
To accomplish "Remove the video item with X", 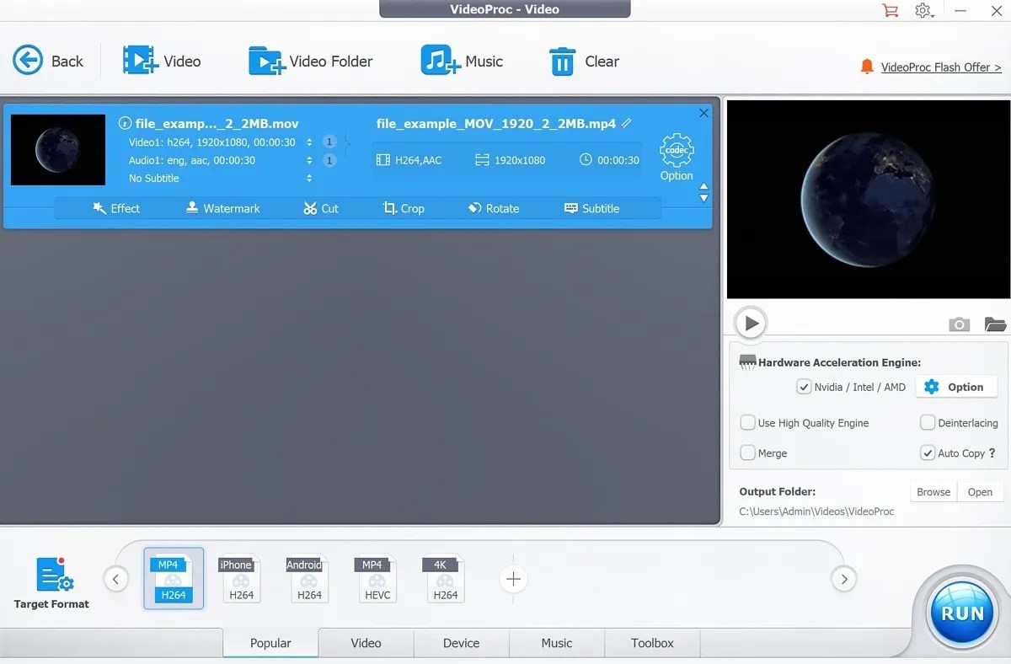I will click(x=704, y=113).
